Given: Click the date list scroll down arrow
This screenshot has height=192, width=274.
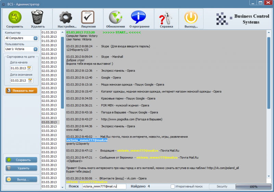Looking at the screenshot, I should [62, 187].
